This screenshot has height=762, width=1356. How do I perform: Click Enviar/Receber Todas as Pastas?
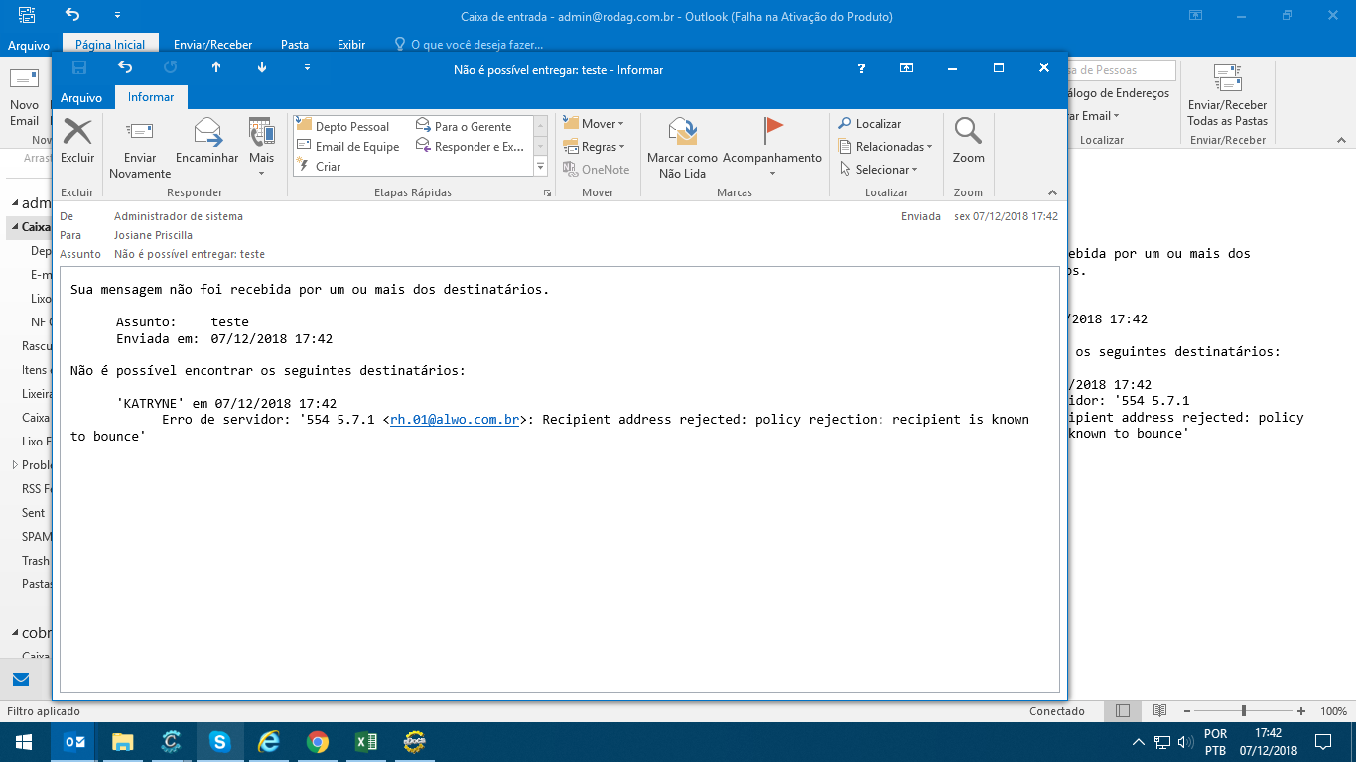(1228, 97)
